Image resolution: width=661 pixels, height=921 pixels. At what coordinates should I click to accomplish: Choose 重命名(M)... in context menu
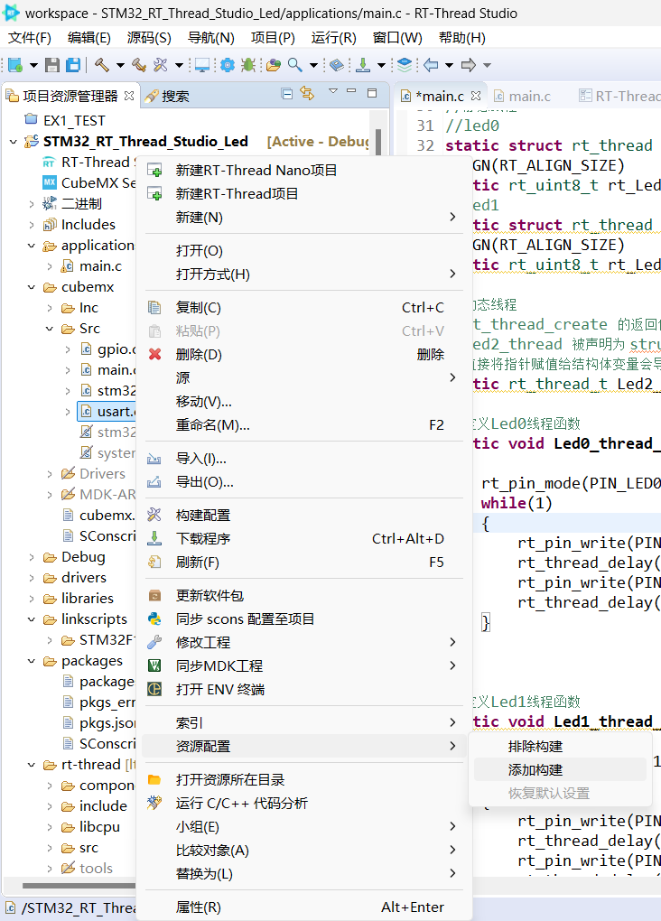click(x=304, y=425)
